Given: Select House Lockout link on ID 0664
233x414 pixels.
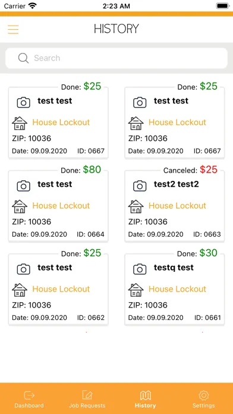Looking at the screenshot, I should (61, 205).
